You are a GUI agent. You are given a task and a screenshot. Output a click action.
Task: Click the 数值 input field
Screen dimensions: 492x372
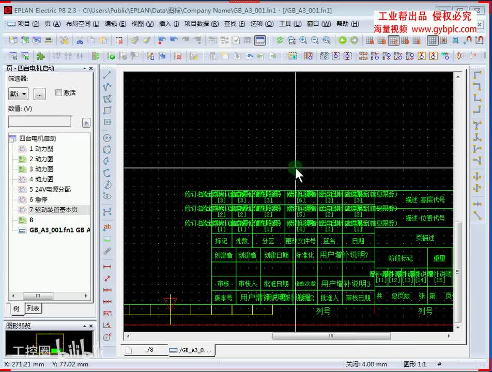click(x=40, y=121)
